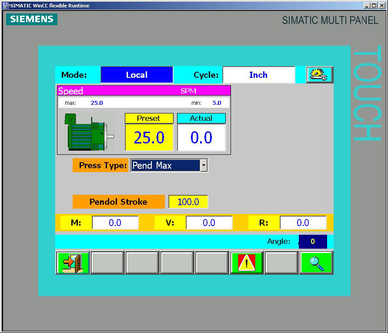This screenshot has height=333, width=388.
Task: Expand the Press Type dropdown arrow
Action: point(204,165)
